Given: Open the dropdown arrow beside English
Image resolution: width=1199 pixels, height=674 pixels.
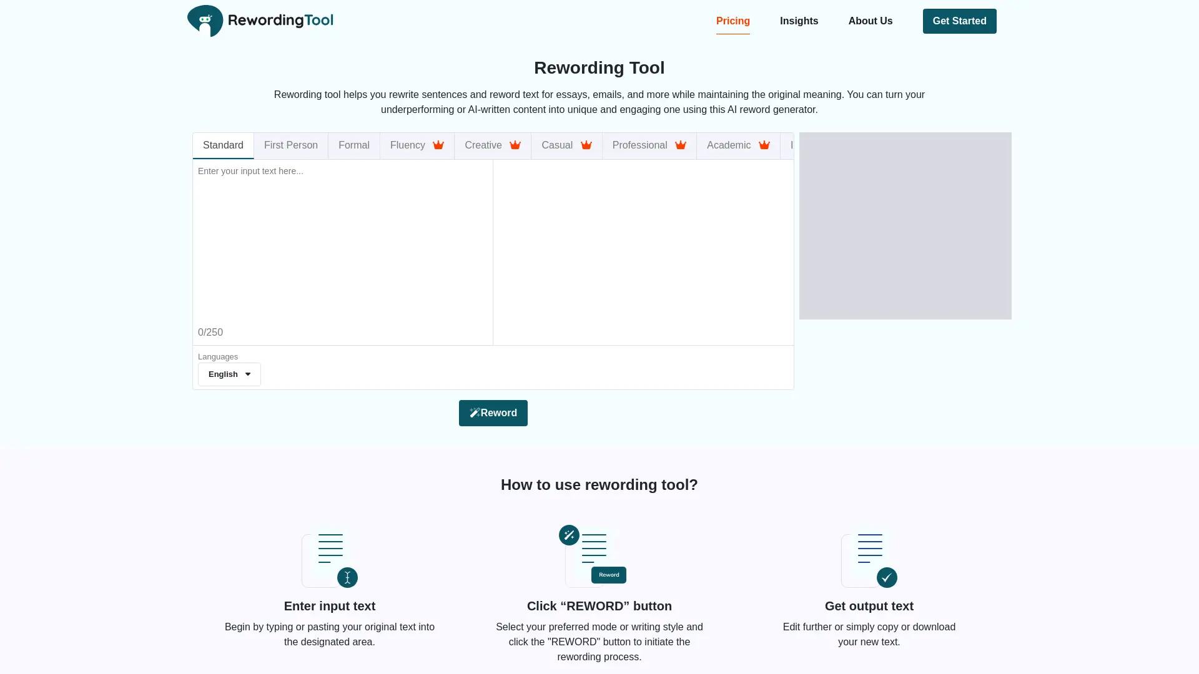Looking at the screenshot, I should [248, 374].
